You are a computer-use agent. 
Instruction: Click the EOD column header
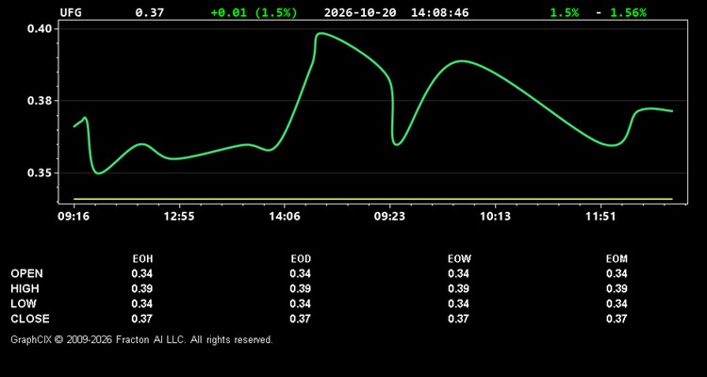click(301, 259)
